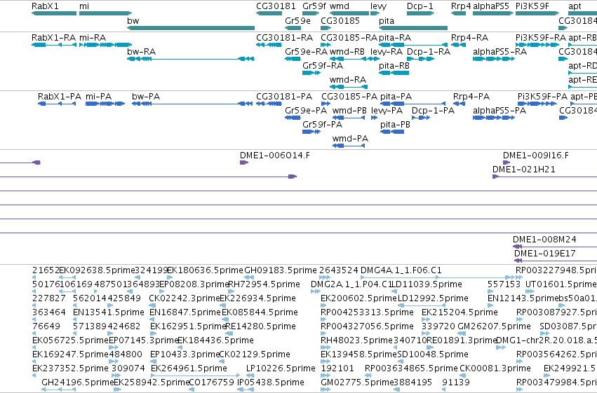Screen dimensions: 597x393
Task: Click the pita-RA transcript label
Action: (x=395, y=38)
